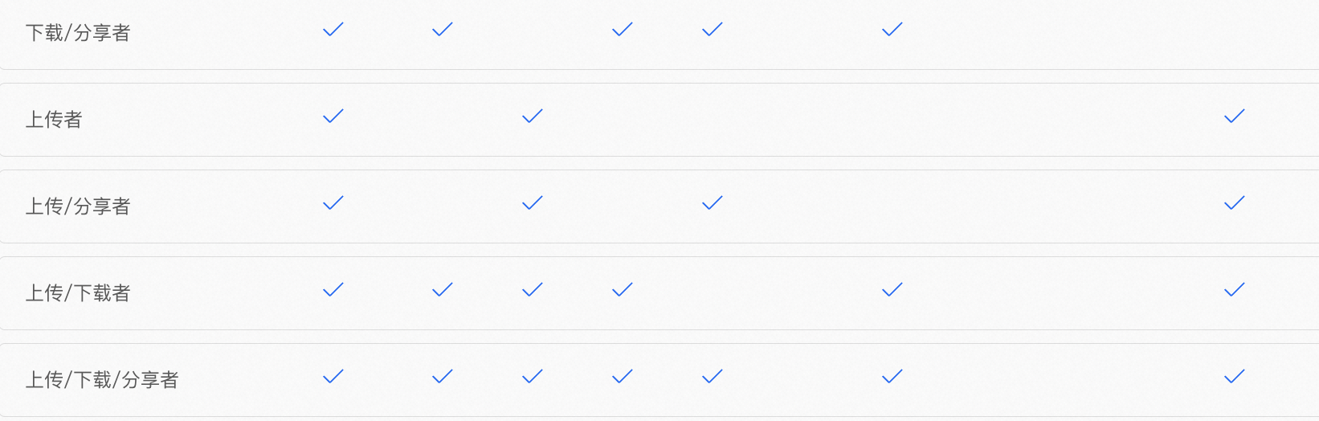Screen dimensions: 1319x421
Task: Click the first checkmark in 下载/分享者 row
Action: pos(333,30)
